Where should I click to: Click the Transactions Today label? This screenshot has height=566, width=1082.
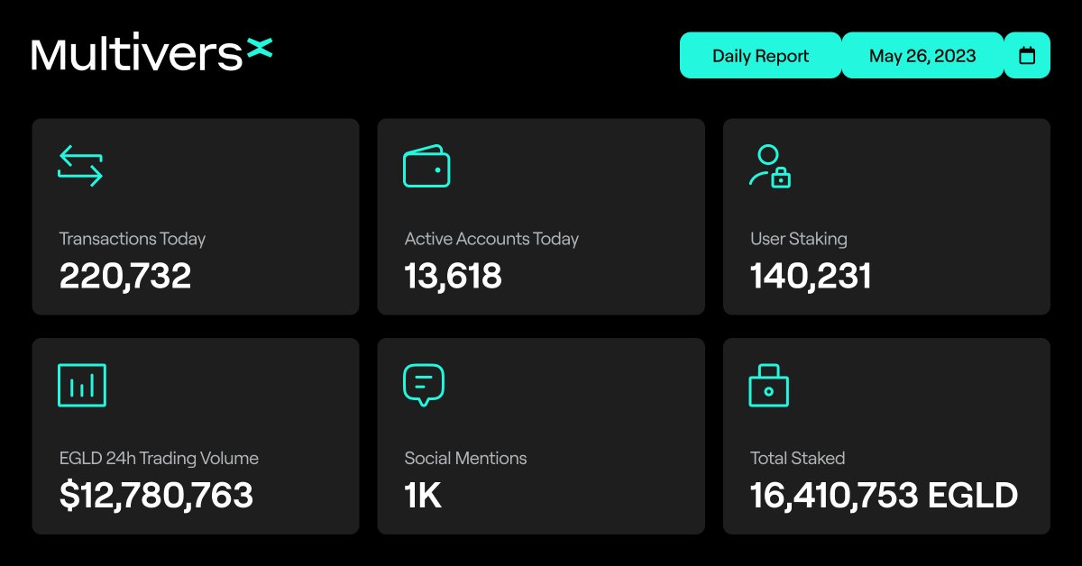click(x=133, y=239)
